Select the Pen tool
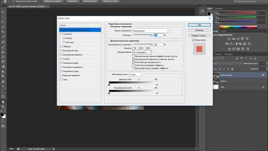 (x=3, y=82)
